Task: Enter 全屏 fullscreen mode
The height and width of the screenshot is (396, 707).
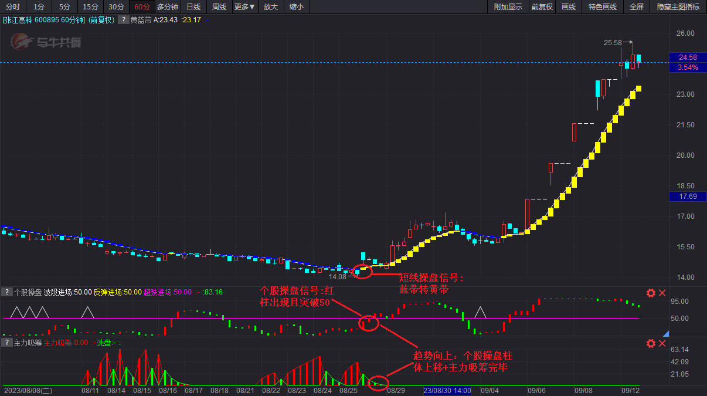Action: [x=637, y=7]
